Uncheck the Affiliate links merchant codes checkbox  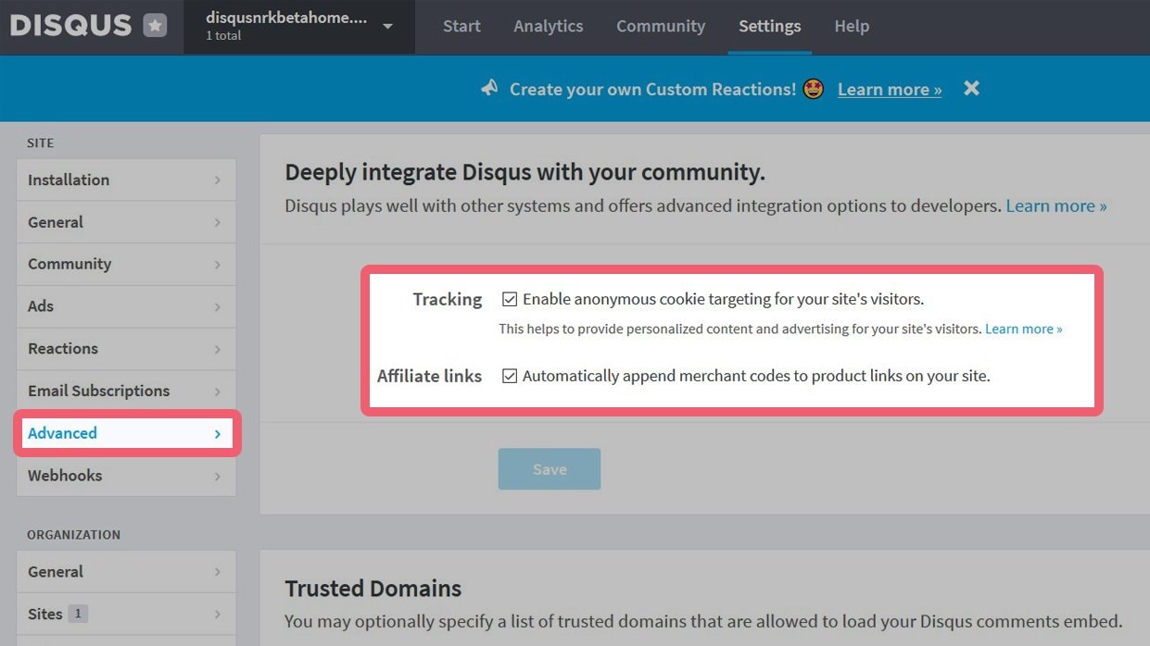(510, 376)
